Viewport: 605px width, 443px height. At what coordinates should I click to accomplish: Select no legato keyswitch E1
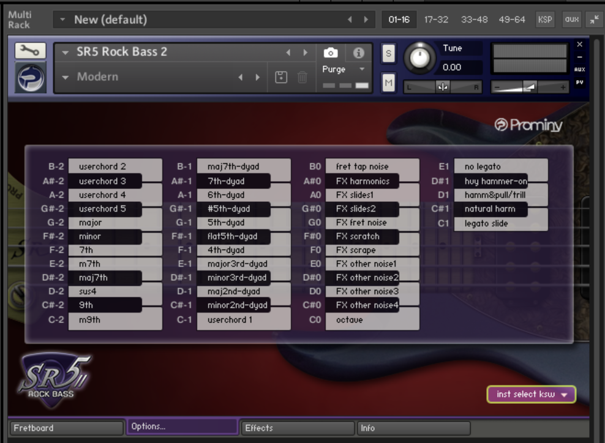pos(501,166)
